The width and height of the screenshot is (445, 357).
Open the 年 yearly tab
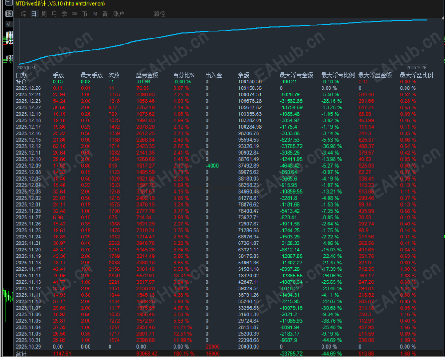coord(74,13)
